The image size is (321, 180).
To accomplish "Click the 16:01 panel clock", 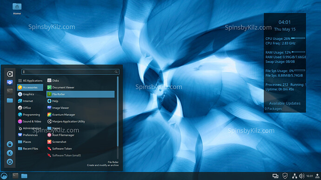I will pyautogui.click(x=309, y=176).
